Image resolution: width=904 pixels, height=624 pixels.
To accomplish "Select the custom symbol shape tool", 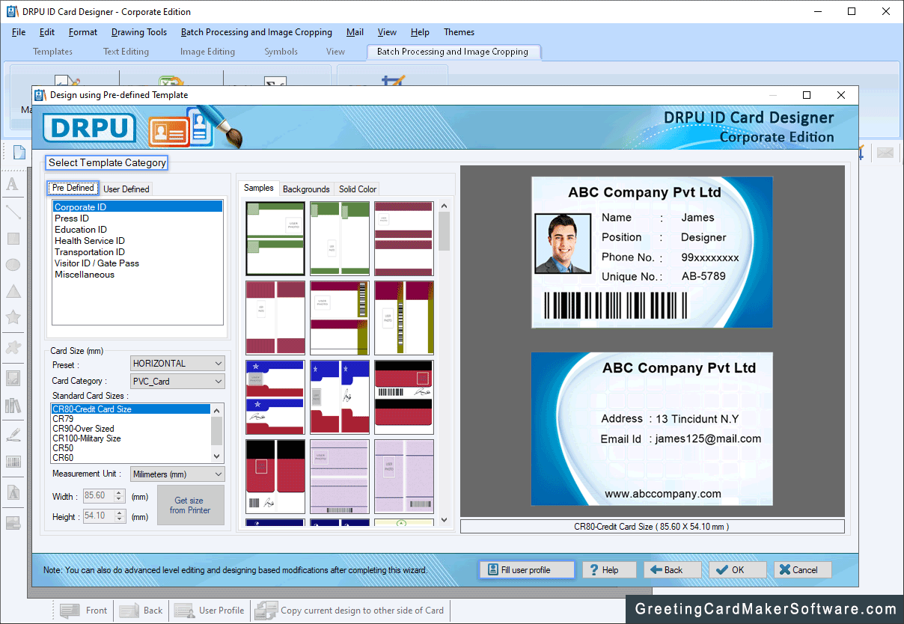I will coord(13,346).
